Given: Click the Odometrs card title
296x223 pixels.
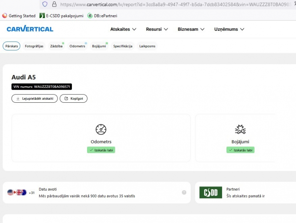Looking at the screenshot, I should coord(101,142).
